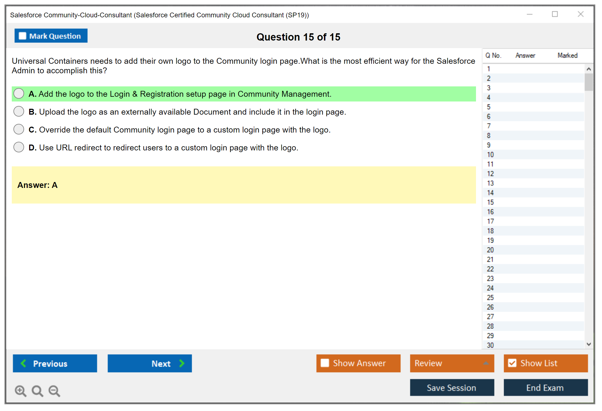Select radio option A about Login & Registration
The width and height of the screenshot is (602, 411).
19,94
